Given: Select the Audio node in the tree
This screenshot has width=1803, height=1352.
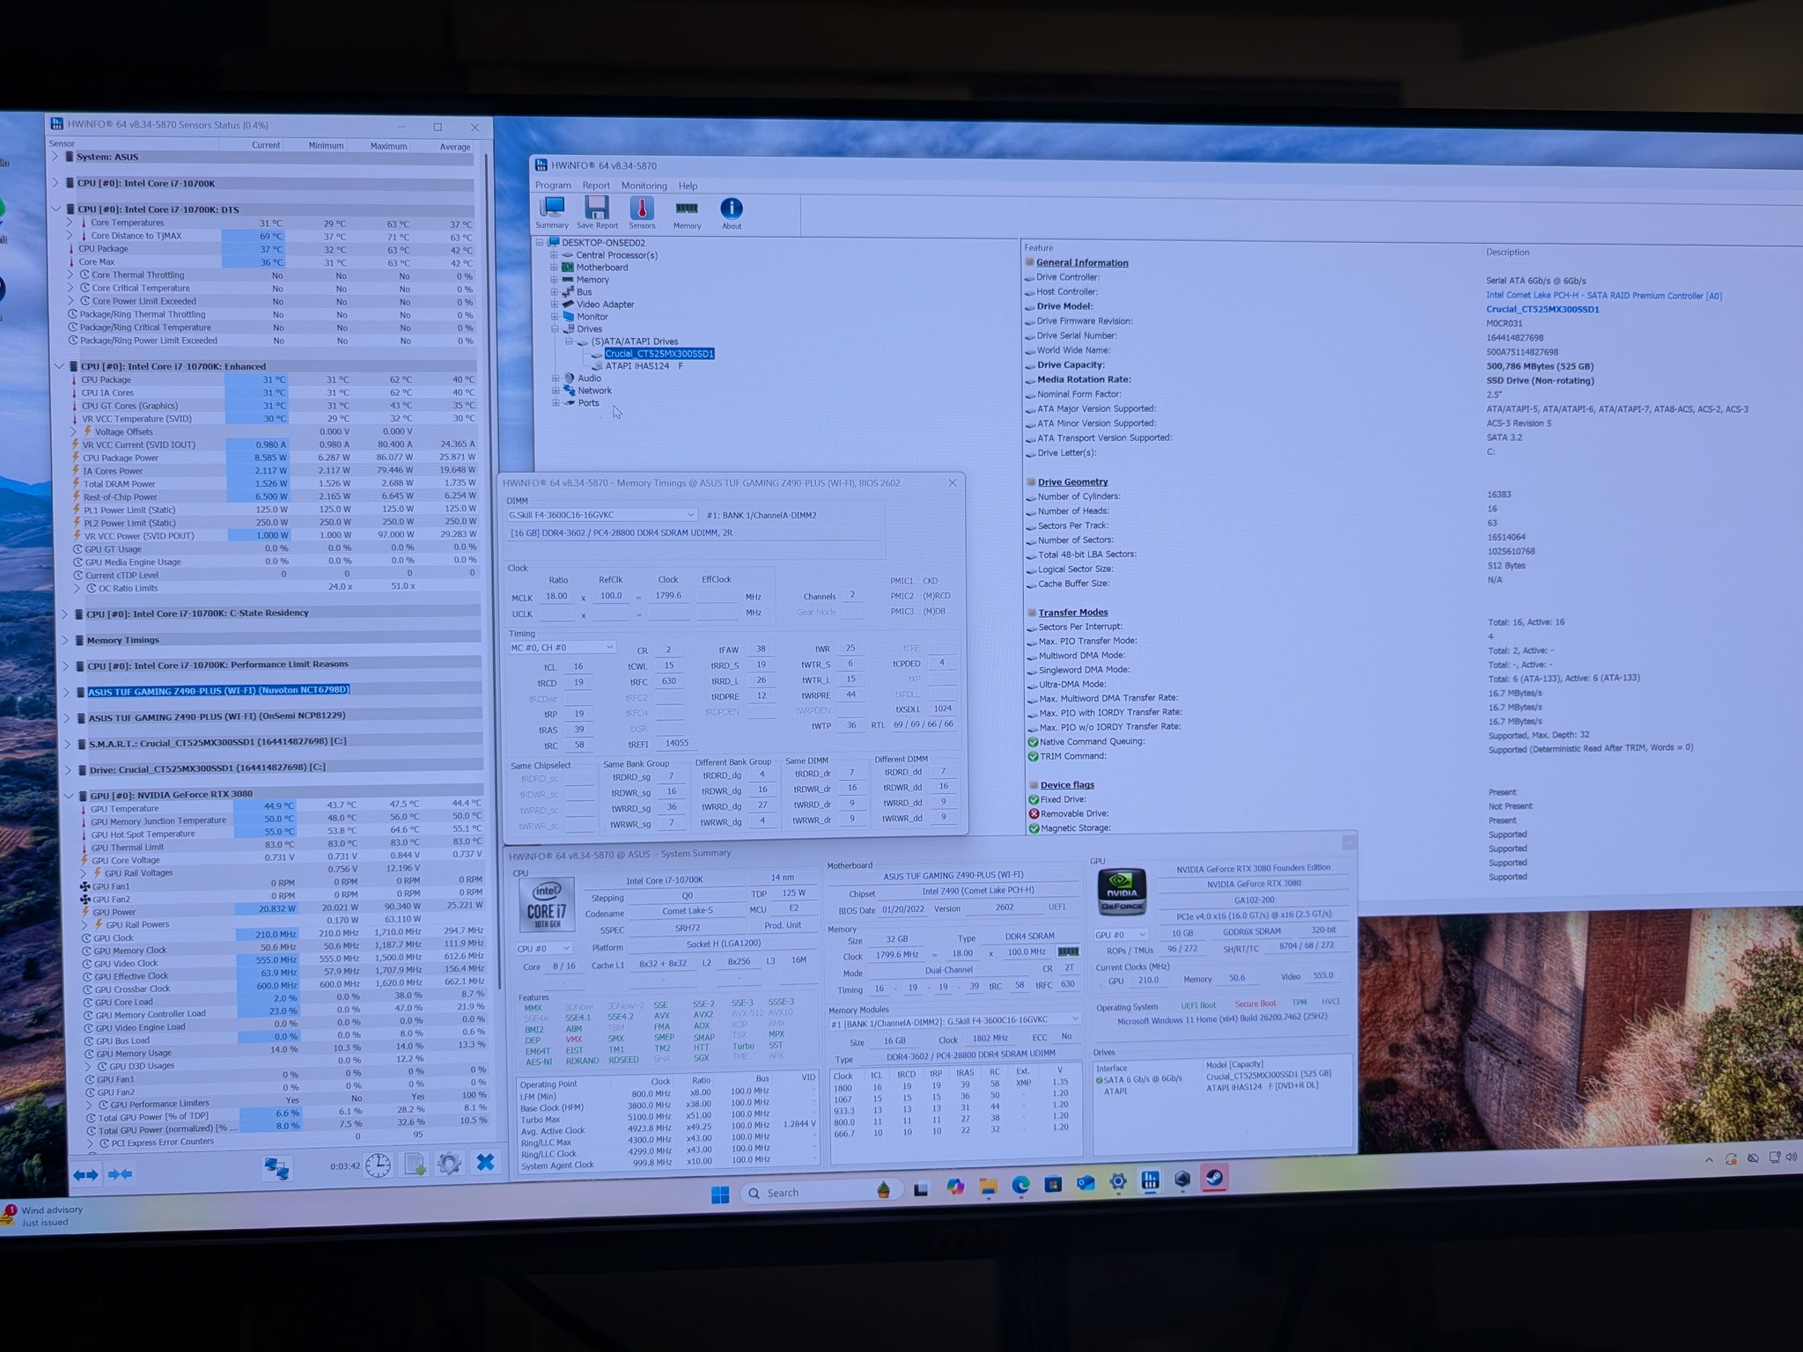Looking at the screenshot, I should pos(589,378).
